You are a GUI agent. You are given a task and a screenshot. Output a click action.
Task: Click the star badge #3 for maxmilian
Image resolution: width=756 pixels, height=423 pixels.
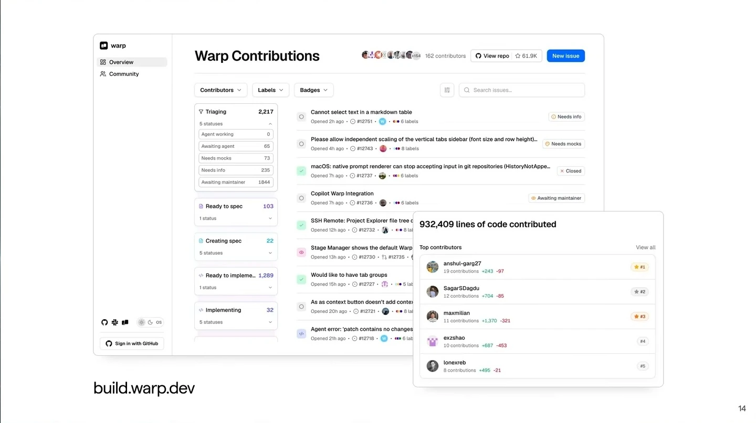click(640, 317)
